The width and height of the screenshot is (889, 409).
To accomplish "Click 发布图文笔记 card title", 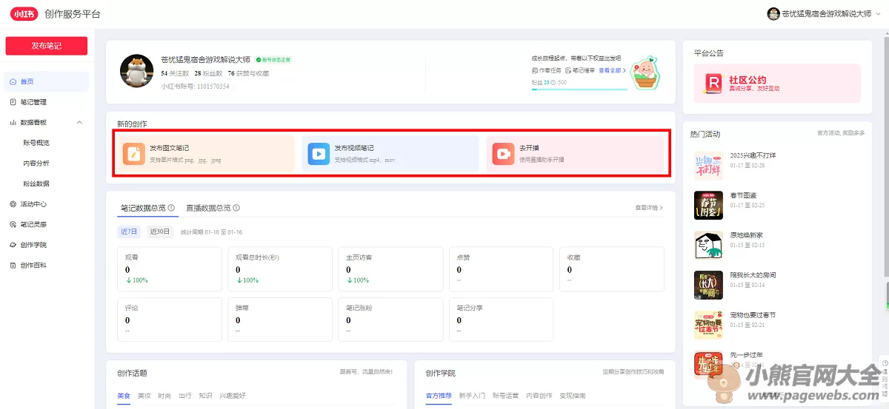I will 169,148.
